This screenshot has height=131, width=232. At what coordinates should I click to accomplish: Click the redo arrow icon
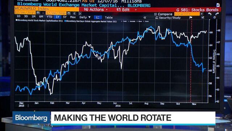[217, 14]
